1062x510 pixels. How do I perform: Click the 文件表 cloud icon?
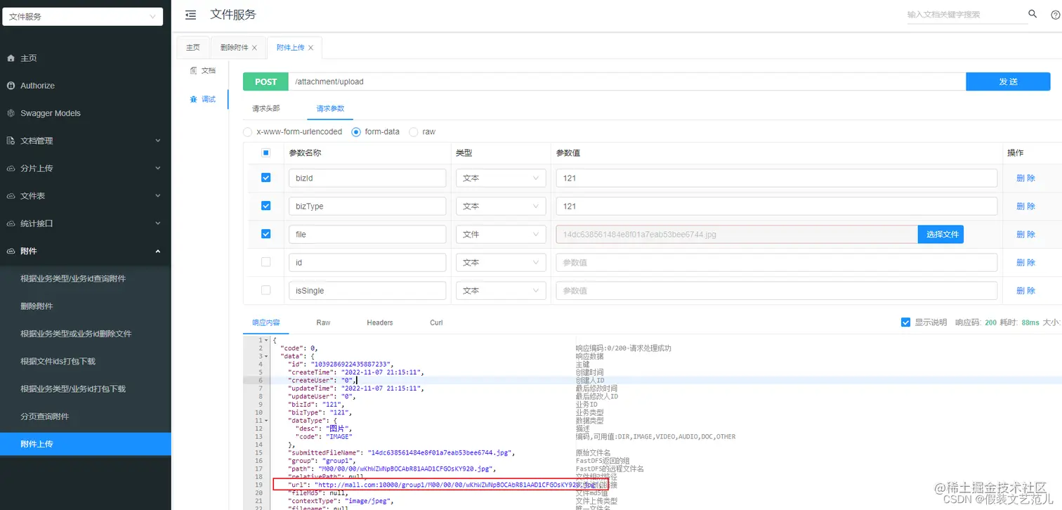pyautogui.click(x=11, y=196)
